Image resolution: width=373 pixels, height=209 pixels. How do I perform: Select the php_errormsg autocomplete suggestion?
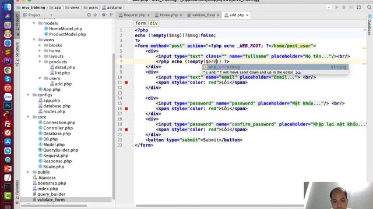coord(276,67)
